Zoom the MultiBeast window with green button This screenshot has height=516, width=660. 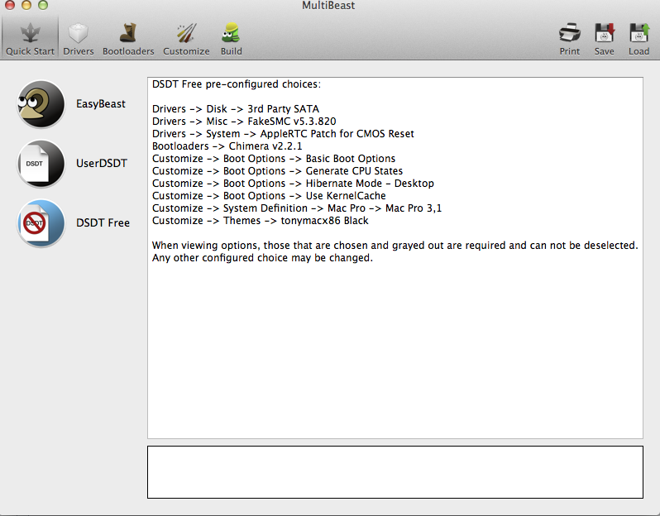[43, 5]
